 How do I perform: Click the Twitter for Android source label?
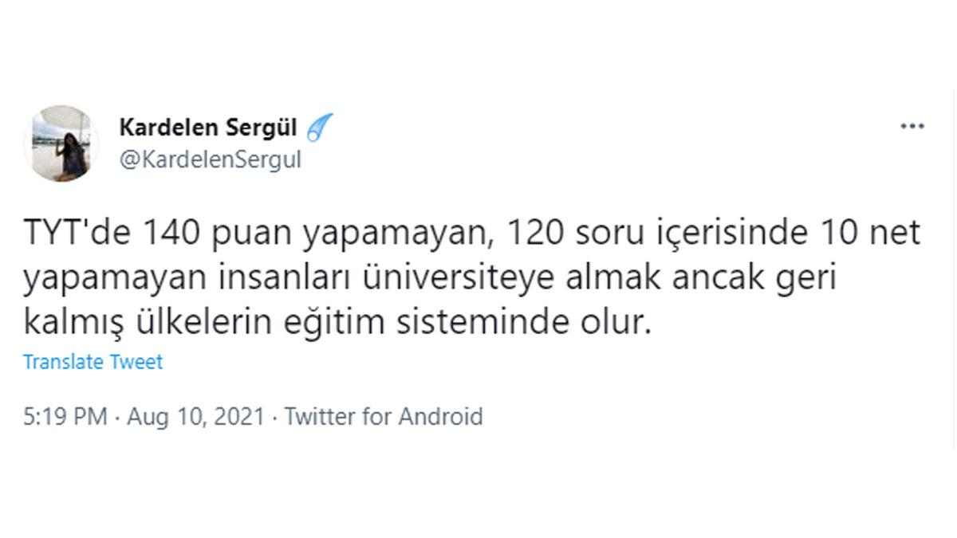384,416
